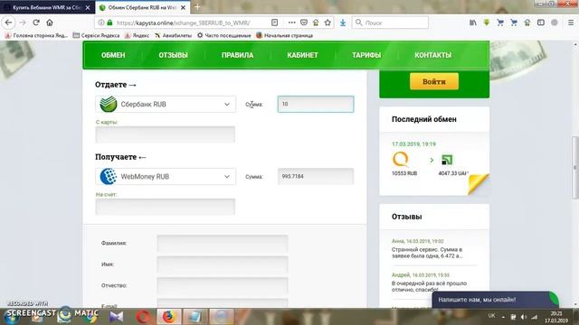The width and height of the screenshot is (579, 325).
Task: Toggle reader view icon in address bar
Action: tap(274, 23)
